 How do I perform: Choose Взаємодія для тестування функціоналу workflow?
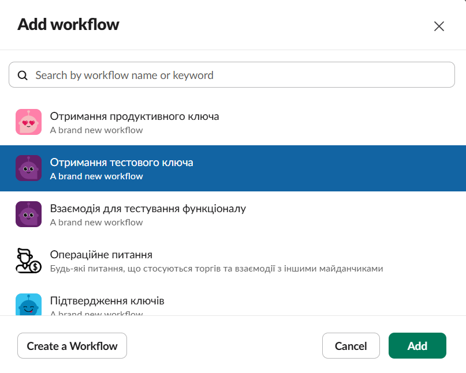click(x=148, y=209)
